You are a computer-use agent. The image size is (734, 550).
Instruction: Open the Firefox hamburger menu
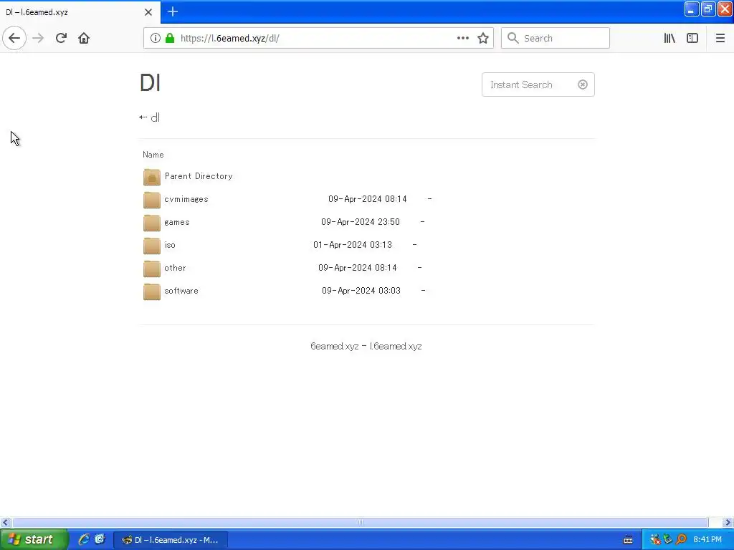[720, 38]
